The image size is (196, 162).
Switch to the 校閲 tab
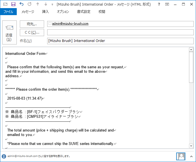(x=102, y=12)
